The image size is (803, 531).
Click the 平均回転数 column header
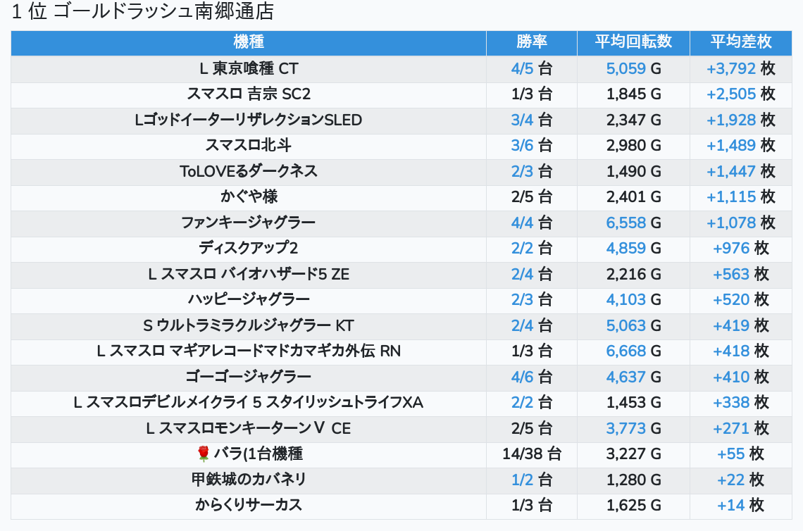[633, 42]
